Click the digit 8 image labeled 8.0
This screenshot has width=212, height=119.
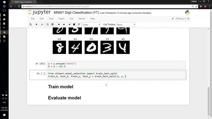[59, 47]
